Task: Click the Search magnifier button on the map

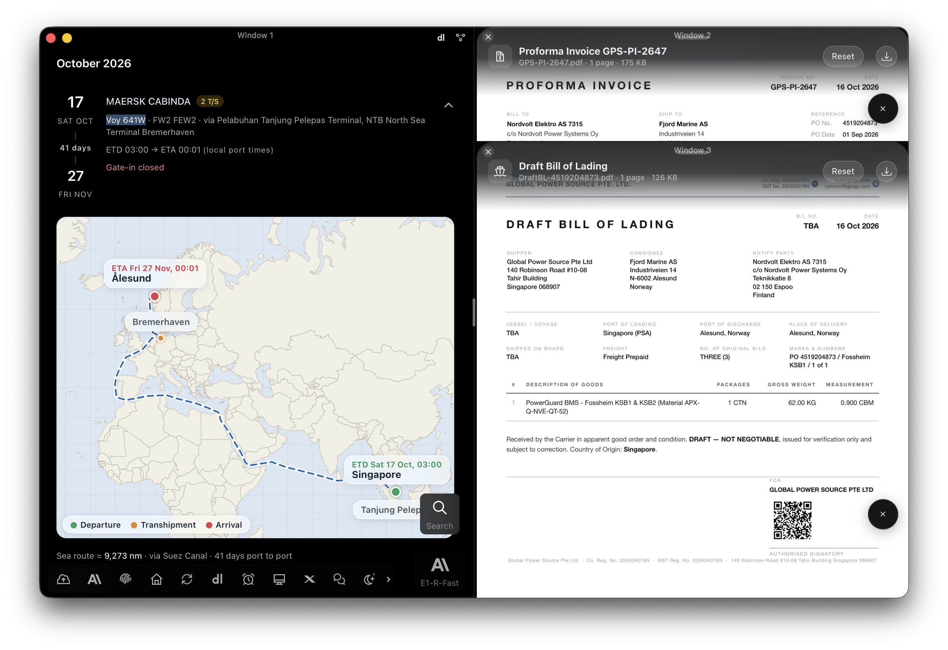Action: click(x=439, y=514)
